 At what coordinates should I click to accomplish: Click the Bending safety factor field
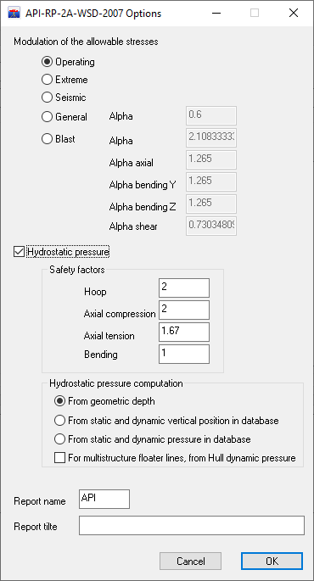coord(184,354)
